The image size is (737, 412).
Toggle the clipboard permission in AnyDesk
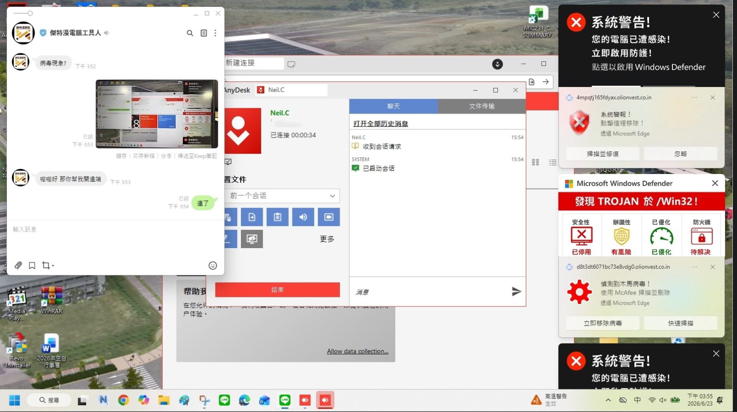tap(277, 217)
